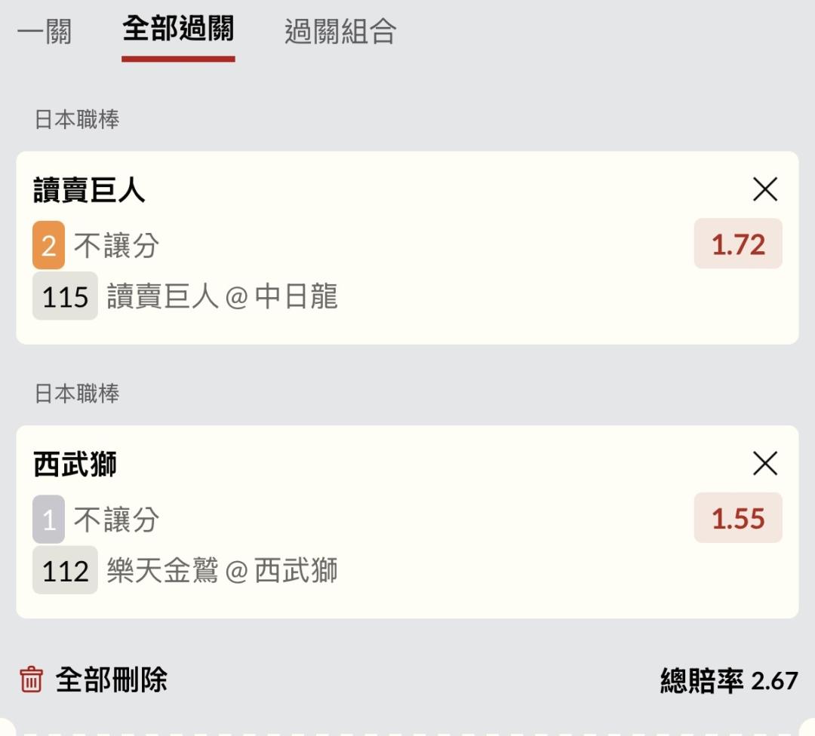Viewport: 815px width, 736px height.
Task: Click the grey number 1 badge
Action: 49,520
